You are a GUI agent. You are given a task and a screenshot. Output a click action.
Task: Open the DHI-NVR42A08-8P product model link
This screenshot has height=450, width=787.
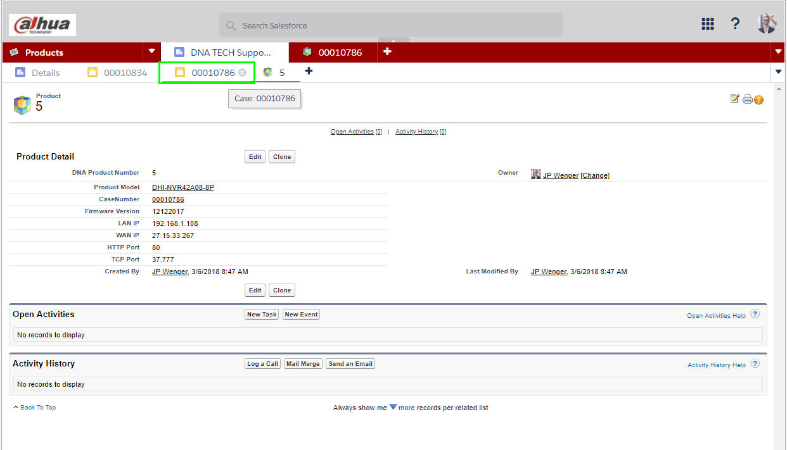[183, 187]
